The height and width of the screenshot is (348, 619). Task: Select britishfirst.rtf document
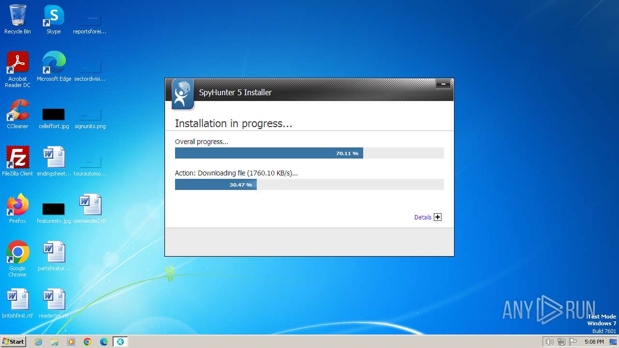click(x=17, y=304)
